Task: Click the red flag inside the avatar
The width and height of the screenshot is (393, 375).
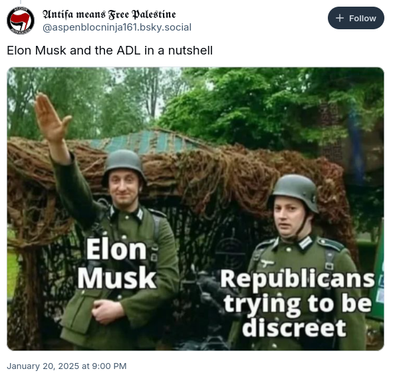Action: click(21, 21)
